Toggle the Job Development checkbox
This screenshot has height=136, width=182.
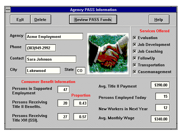coord(135,44)
